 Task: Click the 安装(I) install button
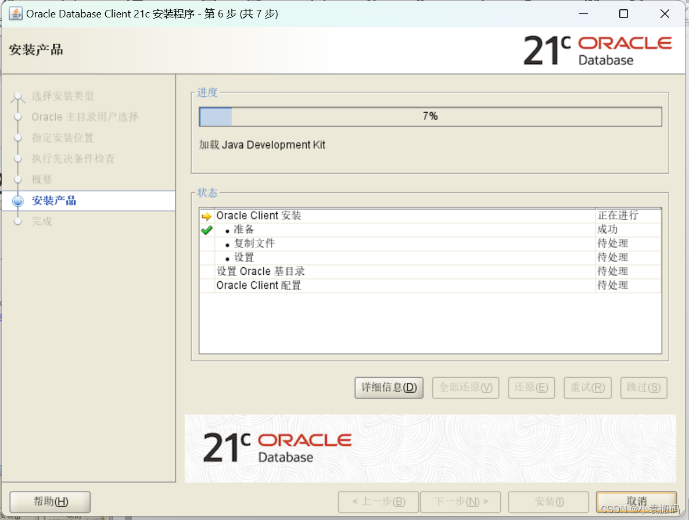coord(548,501)
